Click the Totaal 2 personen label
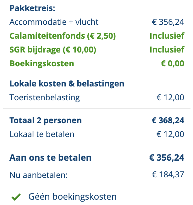The width and height of the screenshot is (193, 205). pos(46,120)
